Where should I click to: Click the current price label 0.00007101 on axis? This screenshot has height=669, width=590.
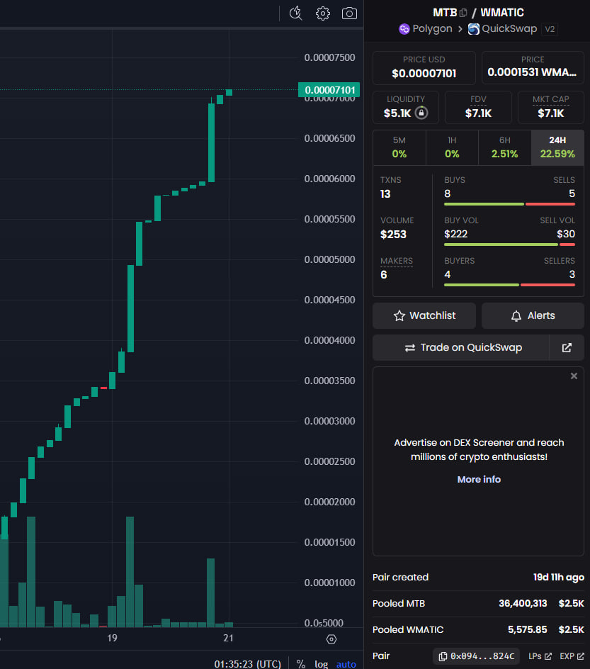click(x=329, y=90)
